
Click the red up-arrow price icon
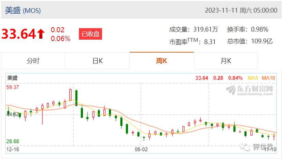(x=41, y=34)
